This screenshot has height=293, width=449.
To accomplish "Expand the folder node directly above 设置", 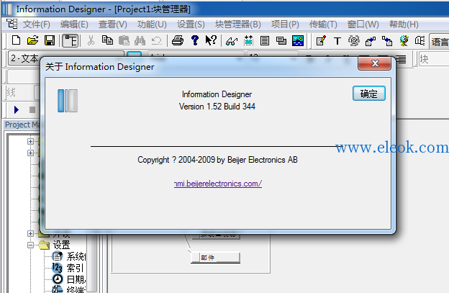I will coord(30,233).
